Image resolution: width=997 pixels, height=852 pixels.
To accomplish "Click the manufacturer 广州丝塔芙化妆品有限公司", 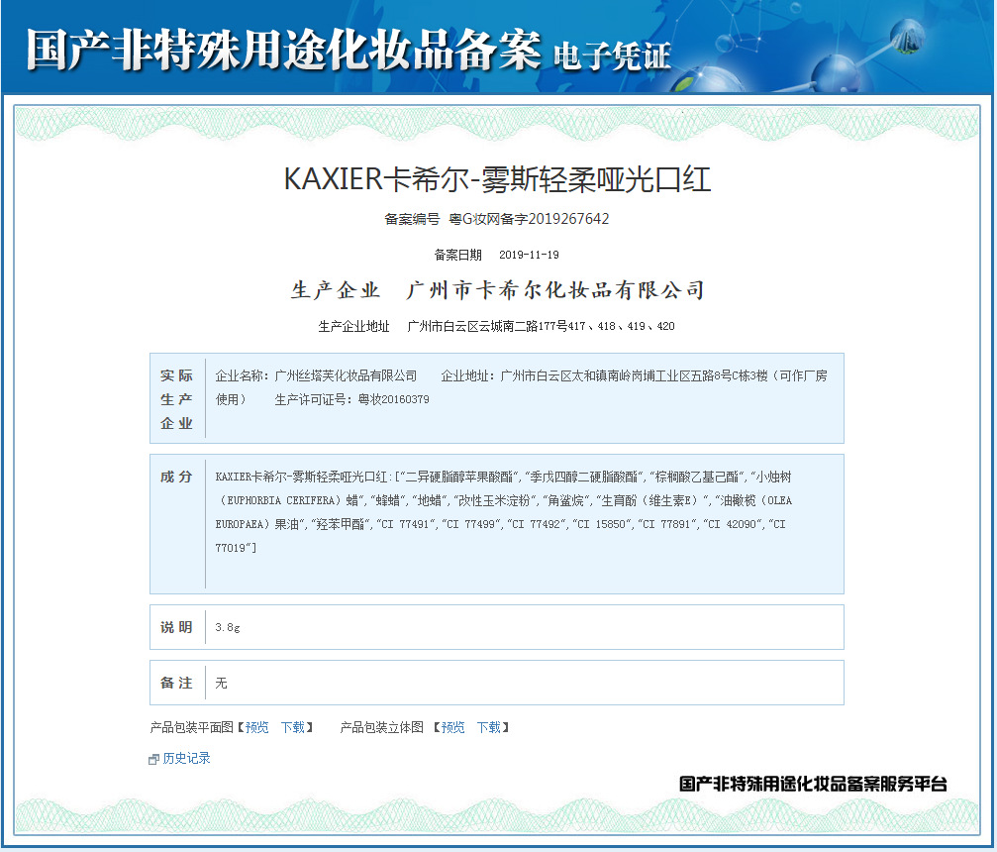I will (x=346, y=376).
